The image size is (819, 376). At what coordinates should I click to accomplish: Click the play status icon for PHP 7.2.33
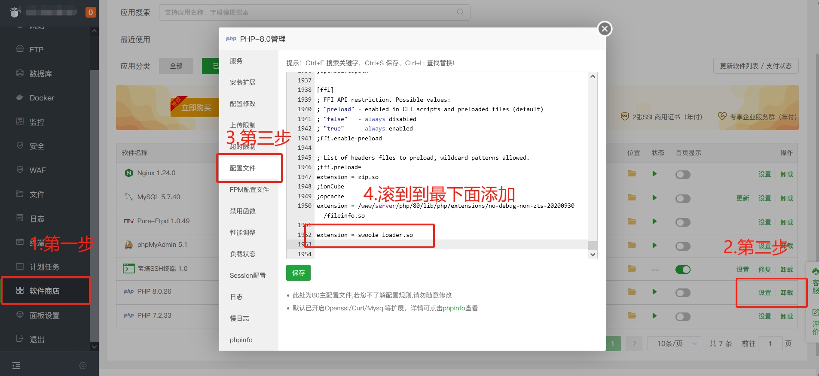(x=654, y=316)
